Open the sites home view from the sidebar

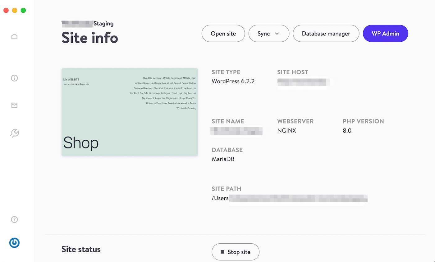(x=14, y=36)
